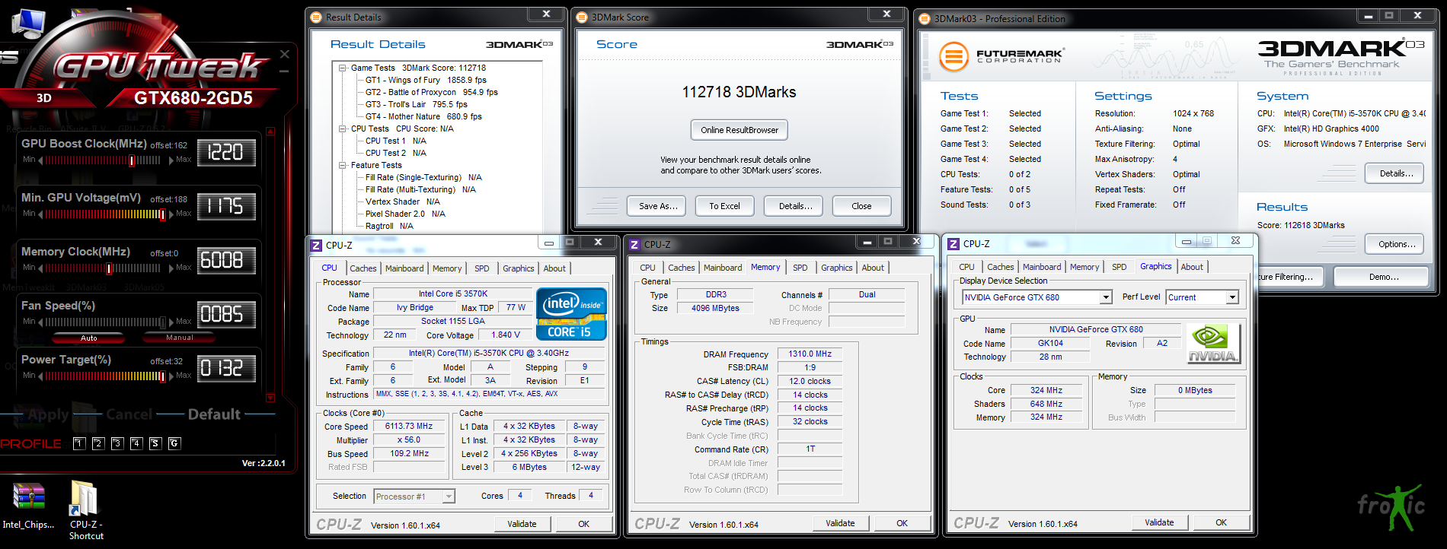Click the Futuremark Corporation logo
The height and width of the screenshot is (549, 1447).
[x=1001, y=56]
